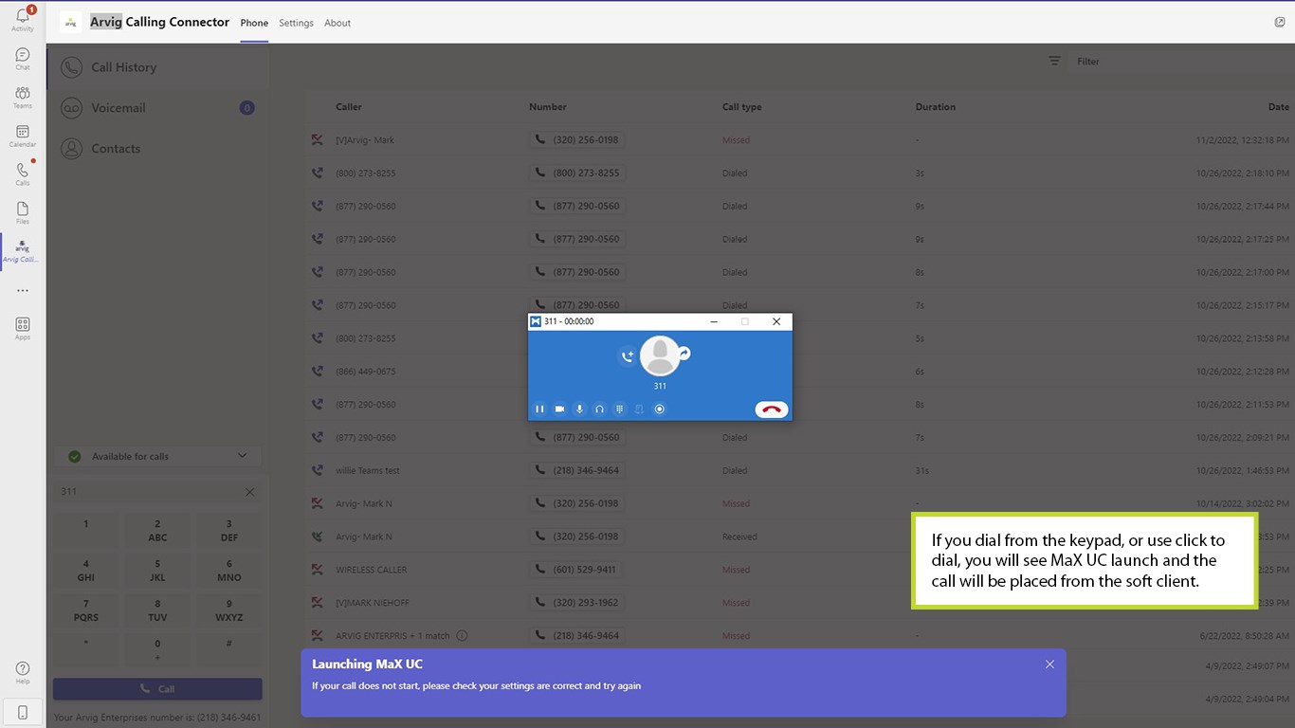This screenshot has height=728, width=1295.
Task: Click the Filter input field
Action: pyautogui.click(x=1180, y=62)
